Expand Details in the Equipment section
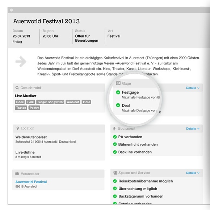Viewport: 210px width, 210px height. pos(193,129)
